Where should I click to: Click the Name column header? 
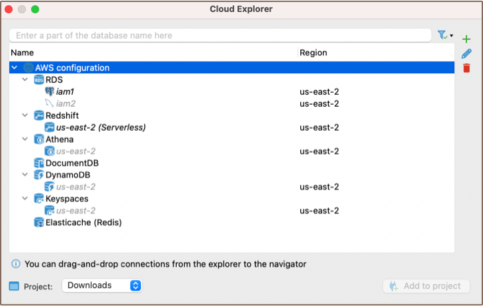[x=22, y=53]
